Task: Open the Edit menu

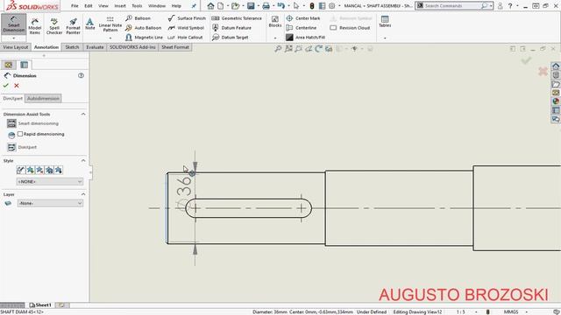Action: [x=88, y=6]
